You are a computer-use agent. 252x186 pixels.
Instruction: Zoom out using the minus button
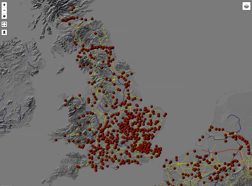point(4,10)
